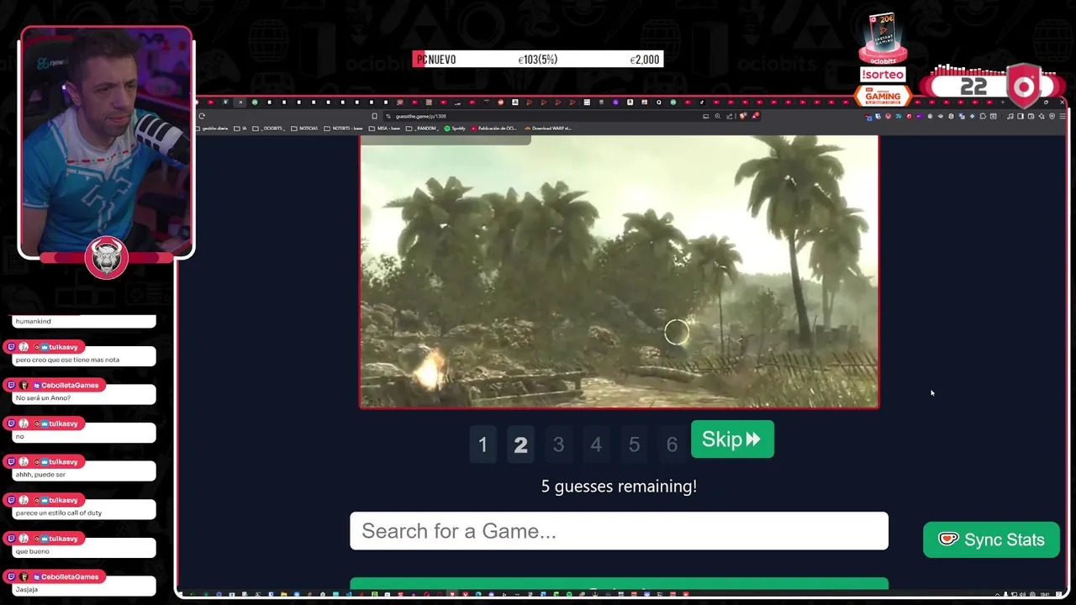Image resolution: width=1076 pixels, height=605 pixels.
Task: Open the extensions puzzle-piece menu
Action: pos(983,116)
